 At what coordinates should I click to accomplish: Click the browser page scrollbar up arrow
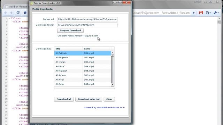(219, 18)
